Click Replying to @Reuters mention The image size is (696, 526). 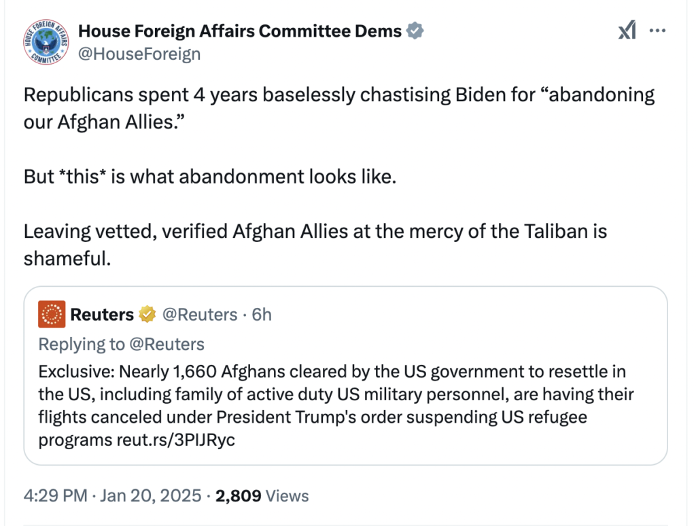click(167, 345)
